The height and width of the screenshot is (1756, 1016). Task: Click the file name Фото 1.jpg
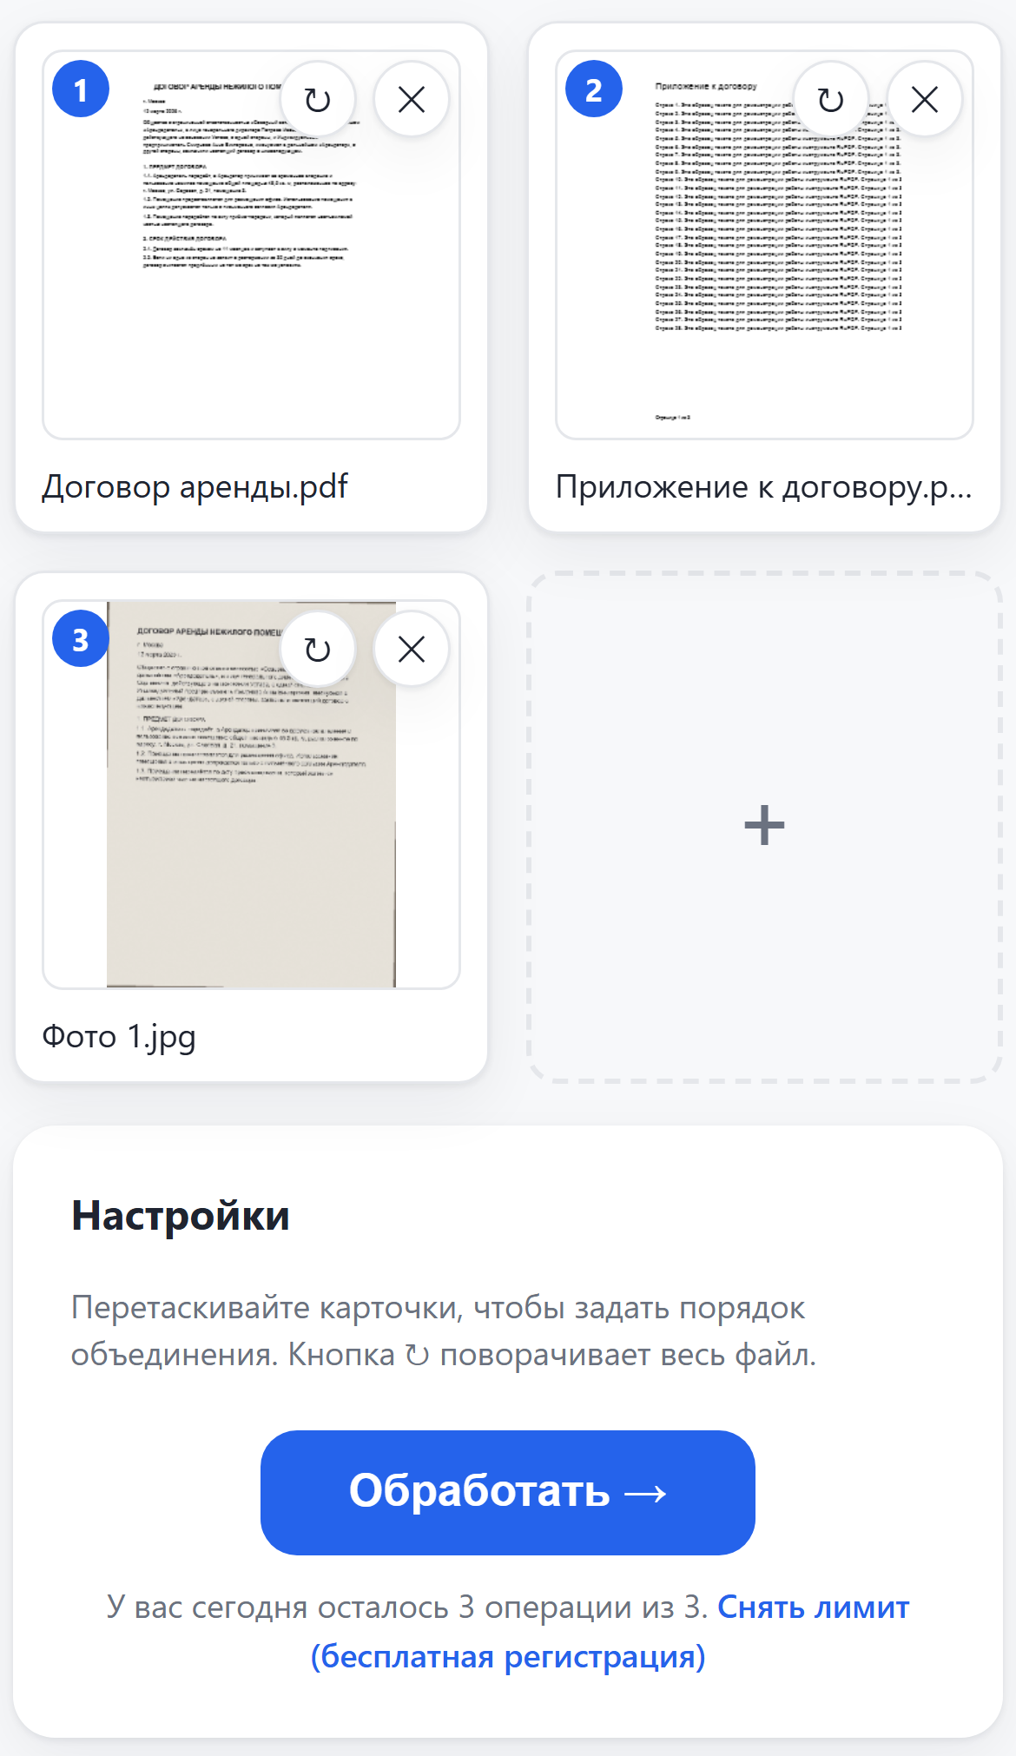(x=119, y=1037)
